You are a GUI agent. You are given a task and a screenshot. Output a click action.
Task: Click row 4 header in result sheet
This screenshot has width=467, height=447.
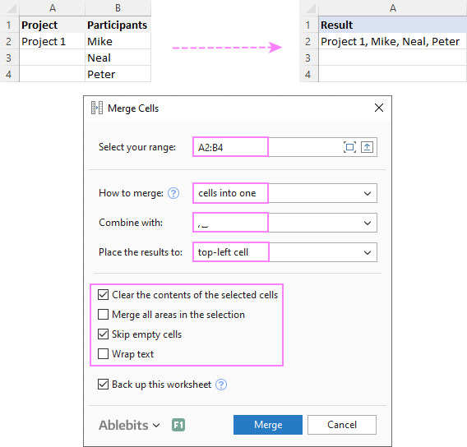pyautogui.click(x=308, y=74)
